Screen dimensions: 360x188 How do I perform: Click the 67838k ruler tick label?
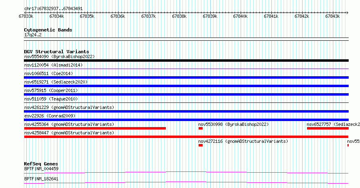(179, 17)
